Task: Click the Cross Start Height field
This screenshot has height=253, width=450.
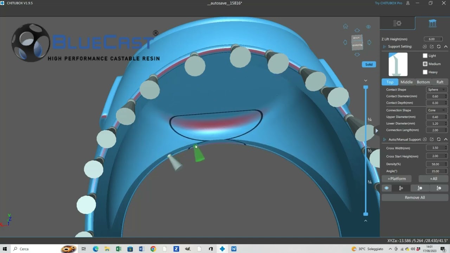Action: (x=436, y=156)
